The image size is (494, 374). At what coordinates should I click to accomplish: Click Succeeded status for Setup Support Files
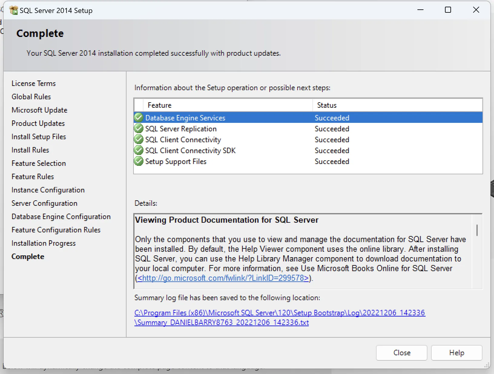pos(332,161)
